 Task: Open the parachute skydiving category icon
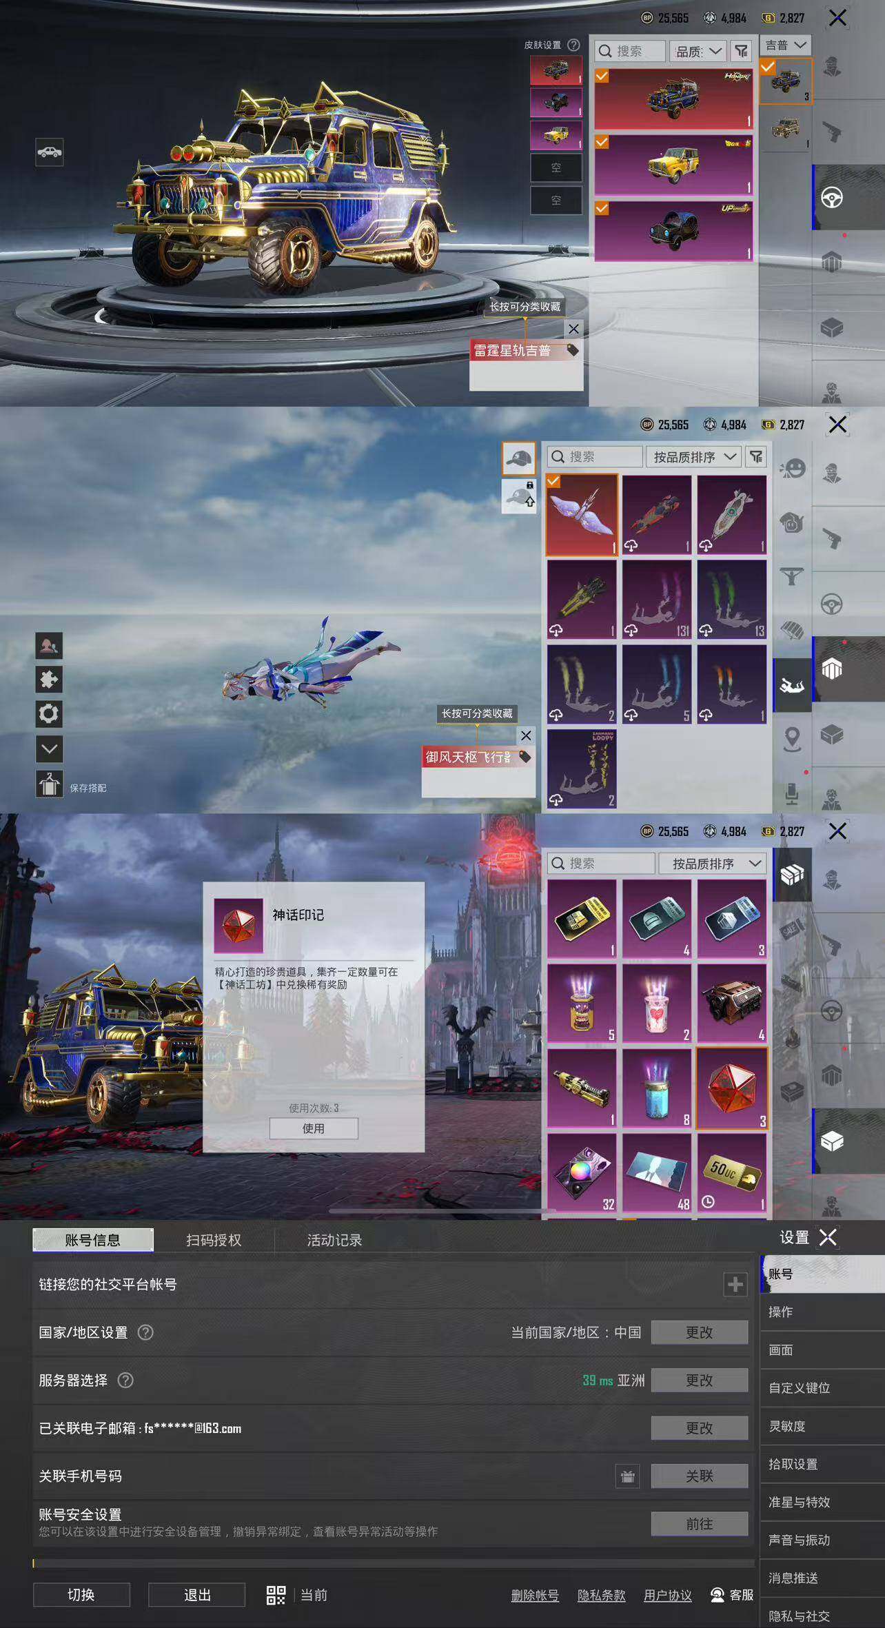pyautogui.click(x=792, y=685)
